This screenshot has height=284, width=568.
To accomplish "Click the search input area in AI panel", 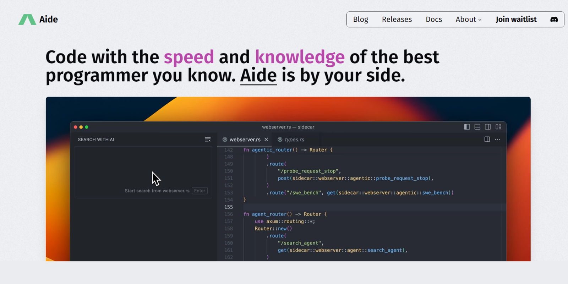I will [x=143, y=172].
